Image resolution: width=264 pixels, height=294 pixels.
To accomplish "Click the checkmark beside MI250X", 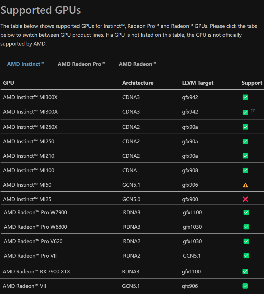I will coord(245,127).
